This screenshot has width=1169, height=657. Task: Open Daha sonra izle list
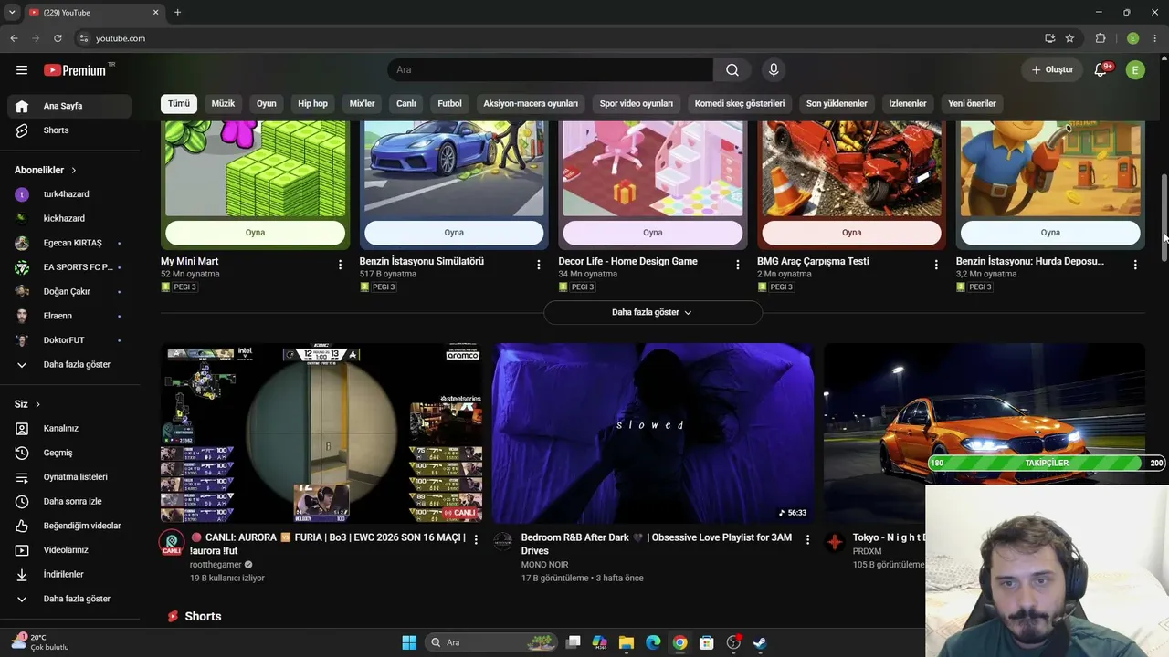[69, 501]
